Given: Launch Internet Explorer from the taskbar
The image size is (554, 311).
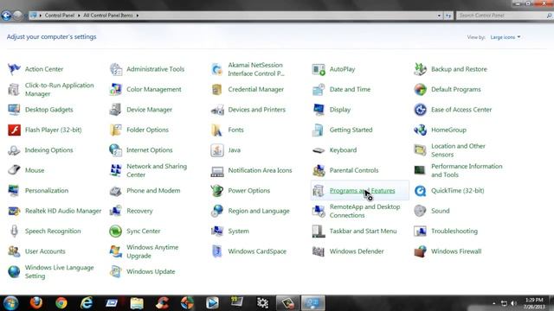Looking at the screenshot, I should [87, 303].
